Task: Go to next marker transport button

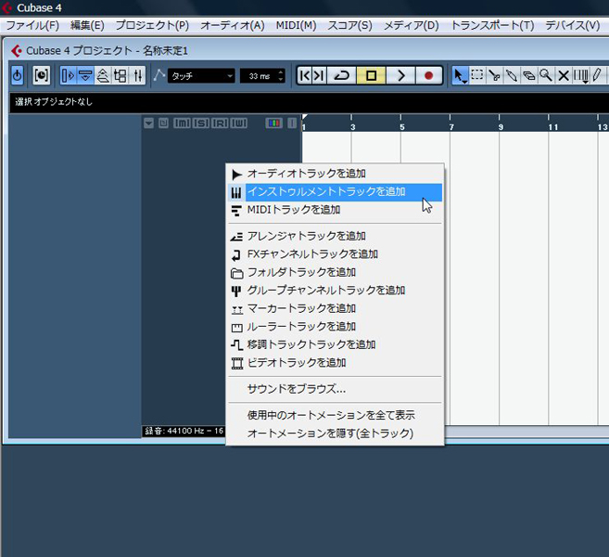Action: click(x=319, y=75)
